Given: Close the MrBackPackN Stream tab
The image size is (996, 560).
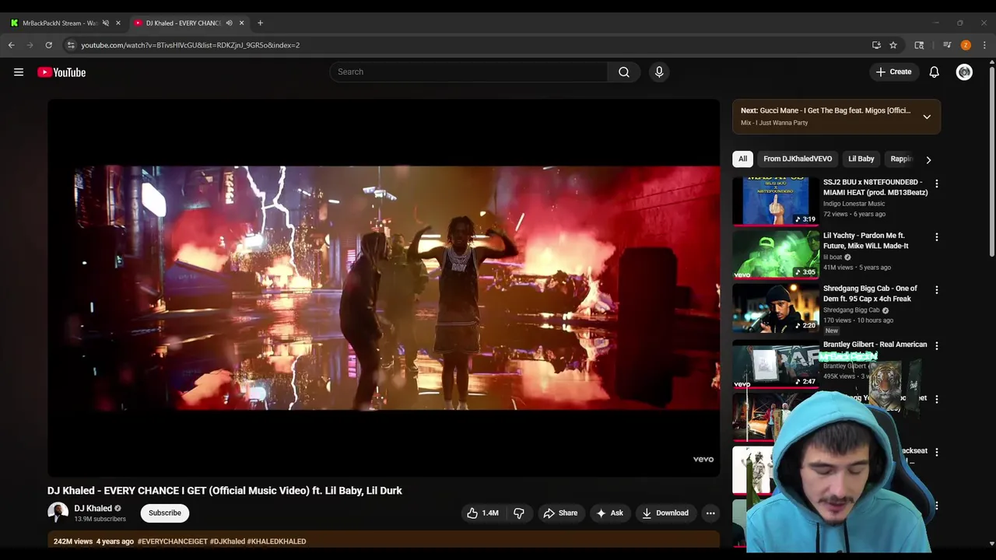Looking at the screenshot, I should 118,23.
